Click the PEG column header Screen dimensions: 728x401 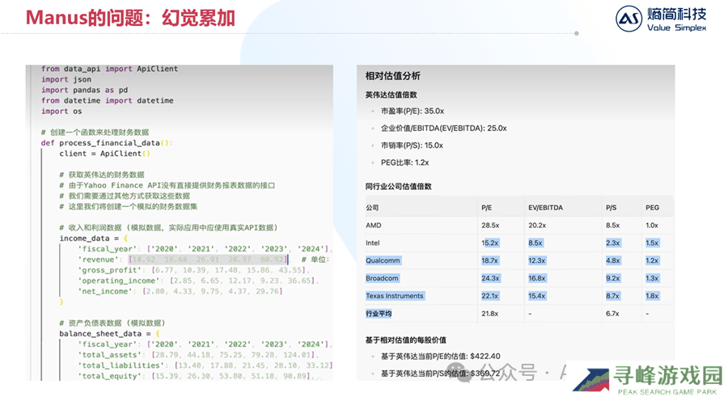[652, 208]
